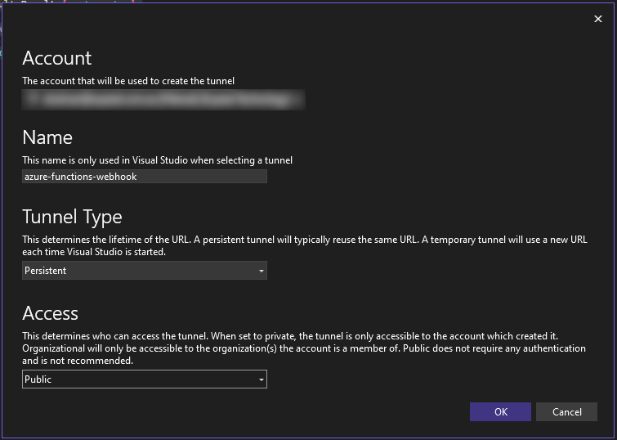Click the blurred account selector field

coord(163,100)
